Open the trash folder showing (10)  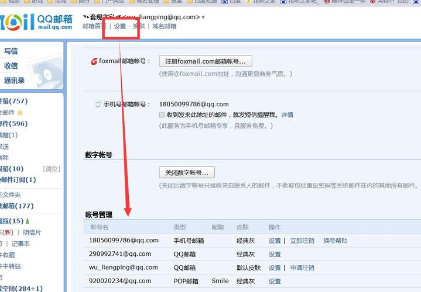pyautogui.click(x=12, y=169)
